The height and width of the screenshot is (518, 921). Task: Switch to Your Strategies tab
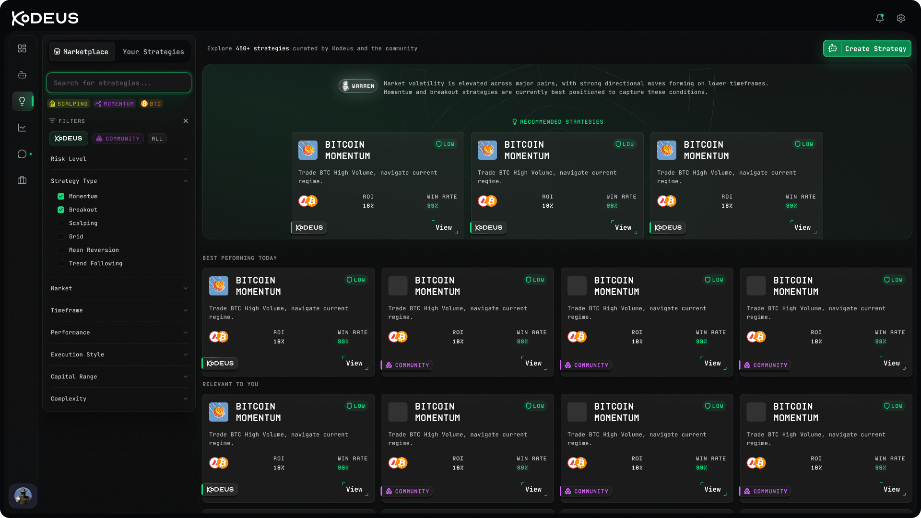153,52
